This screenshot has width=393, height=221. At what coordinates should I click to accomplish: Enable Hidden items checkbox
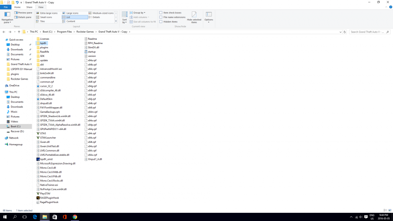(x=161, y=22)
